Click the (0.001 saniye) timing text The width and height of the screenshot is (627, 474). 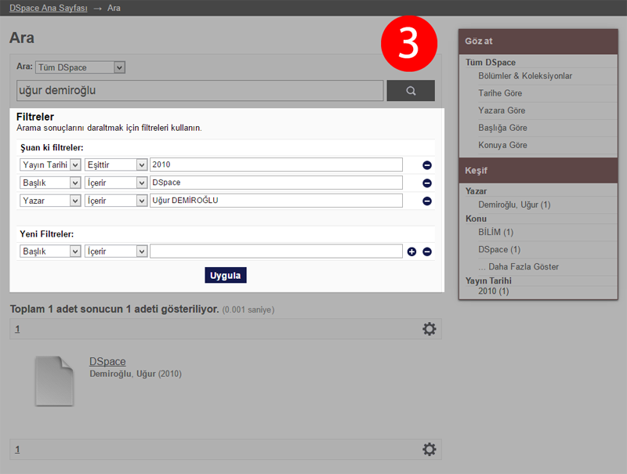tap(248, 309)
